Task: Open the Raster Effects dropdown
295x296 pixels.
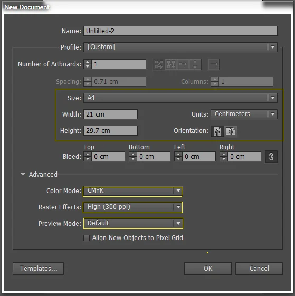Action: point(132,207)
